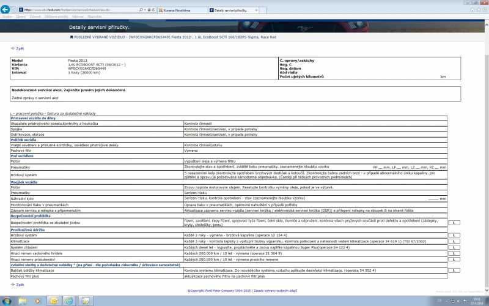Open the Soubor menu

[x=7, y=17]
